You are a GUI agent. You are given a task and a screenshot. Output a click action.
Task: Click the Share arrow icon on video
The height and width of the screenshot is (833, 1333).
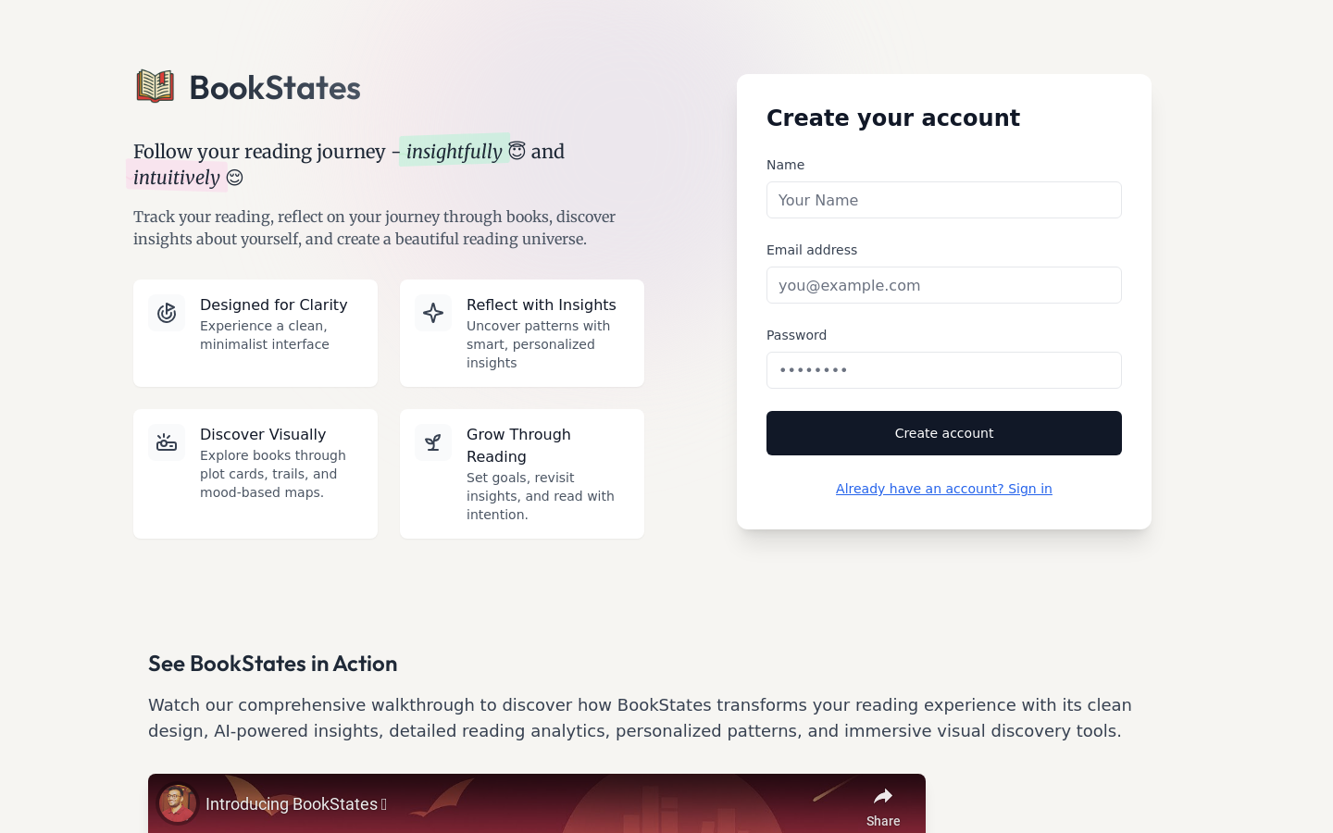(x=883, y=797)
